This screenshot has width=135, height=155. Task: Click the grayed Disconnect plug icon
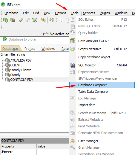click(x=28, y=20)
